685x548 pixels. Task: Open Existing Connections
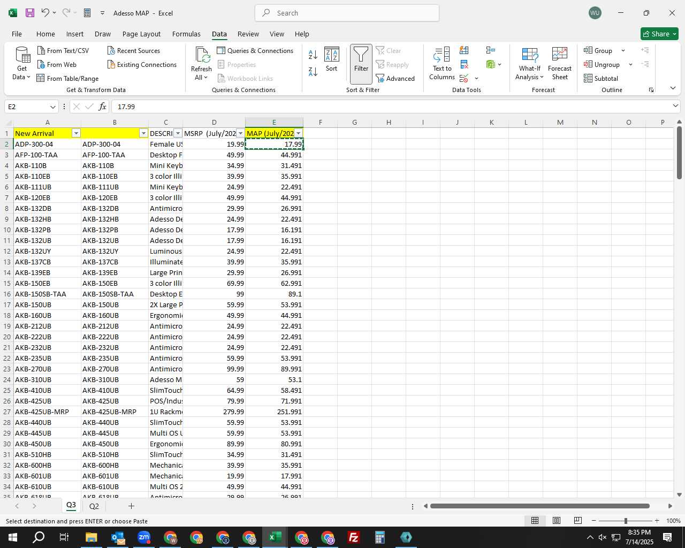coord(142,64)
